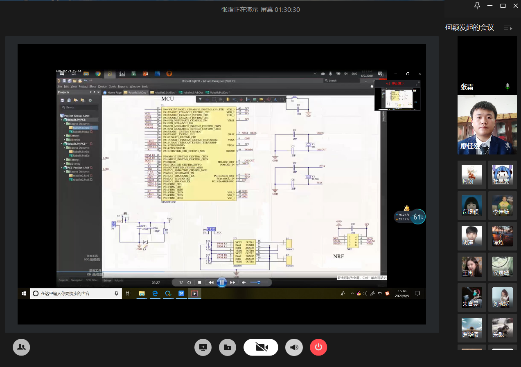The width and height of the screenshot is (521, 367).
Task: Toggle the meeting speaker audio
Action: coord(294,347)
